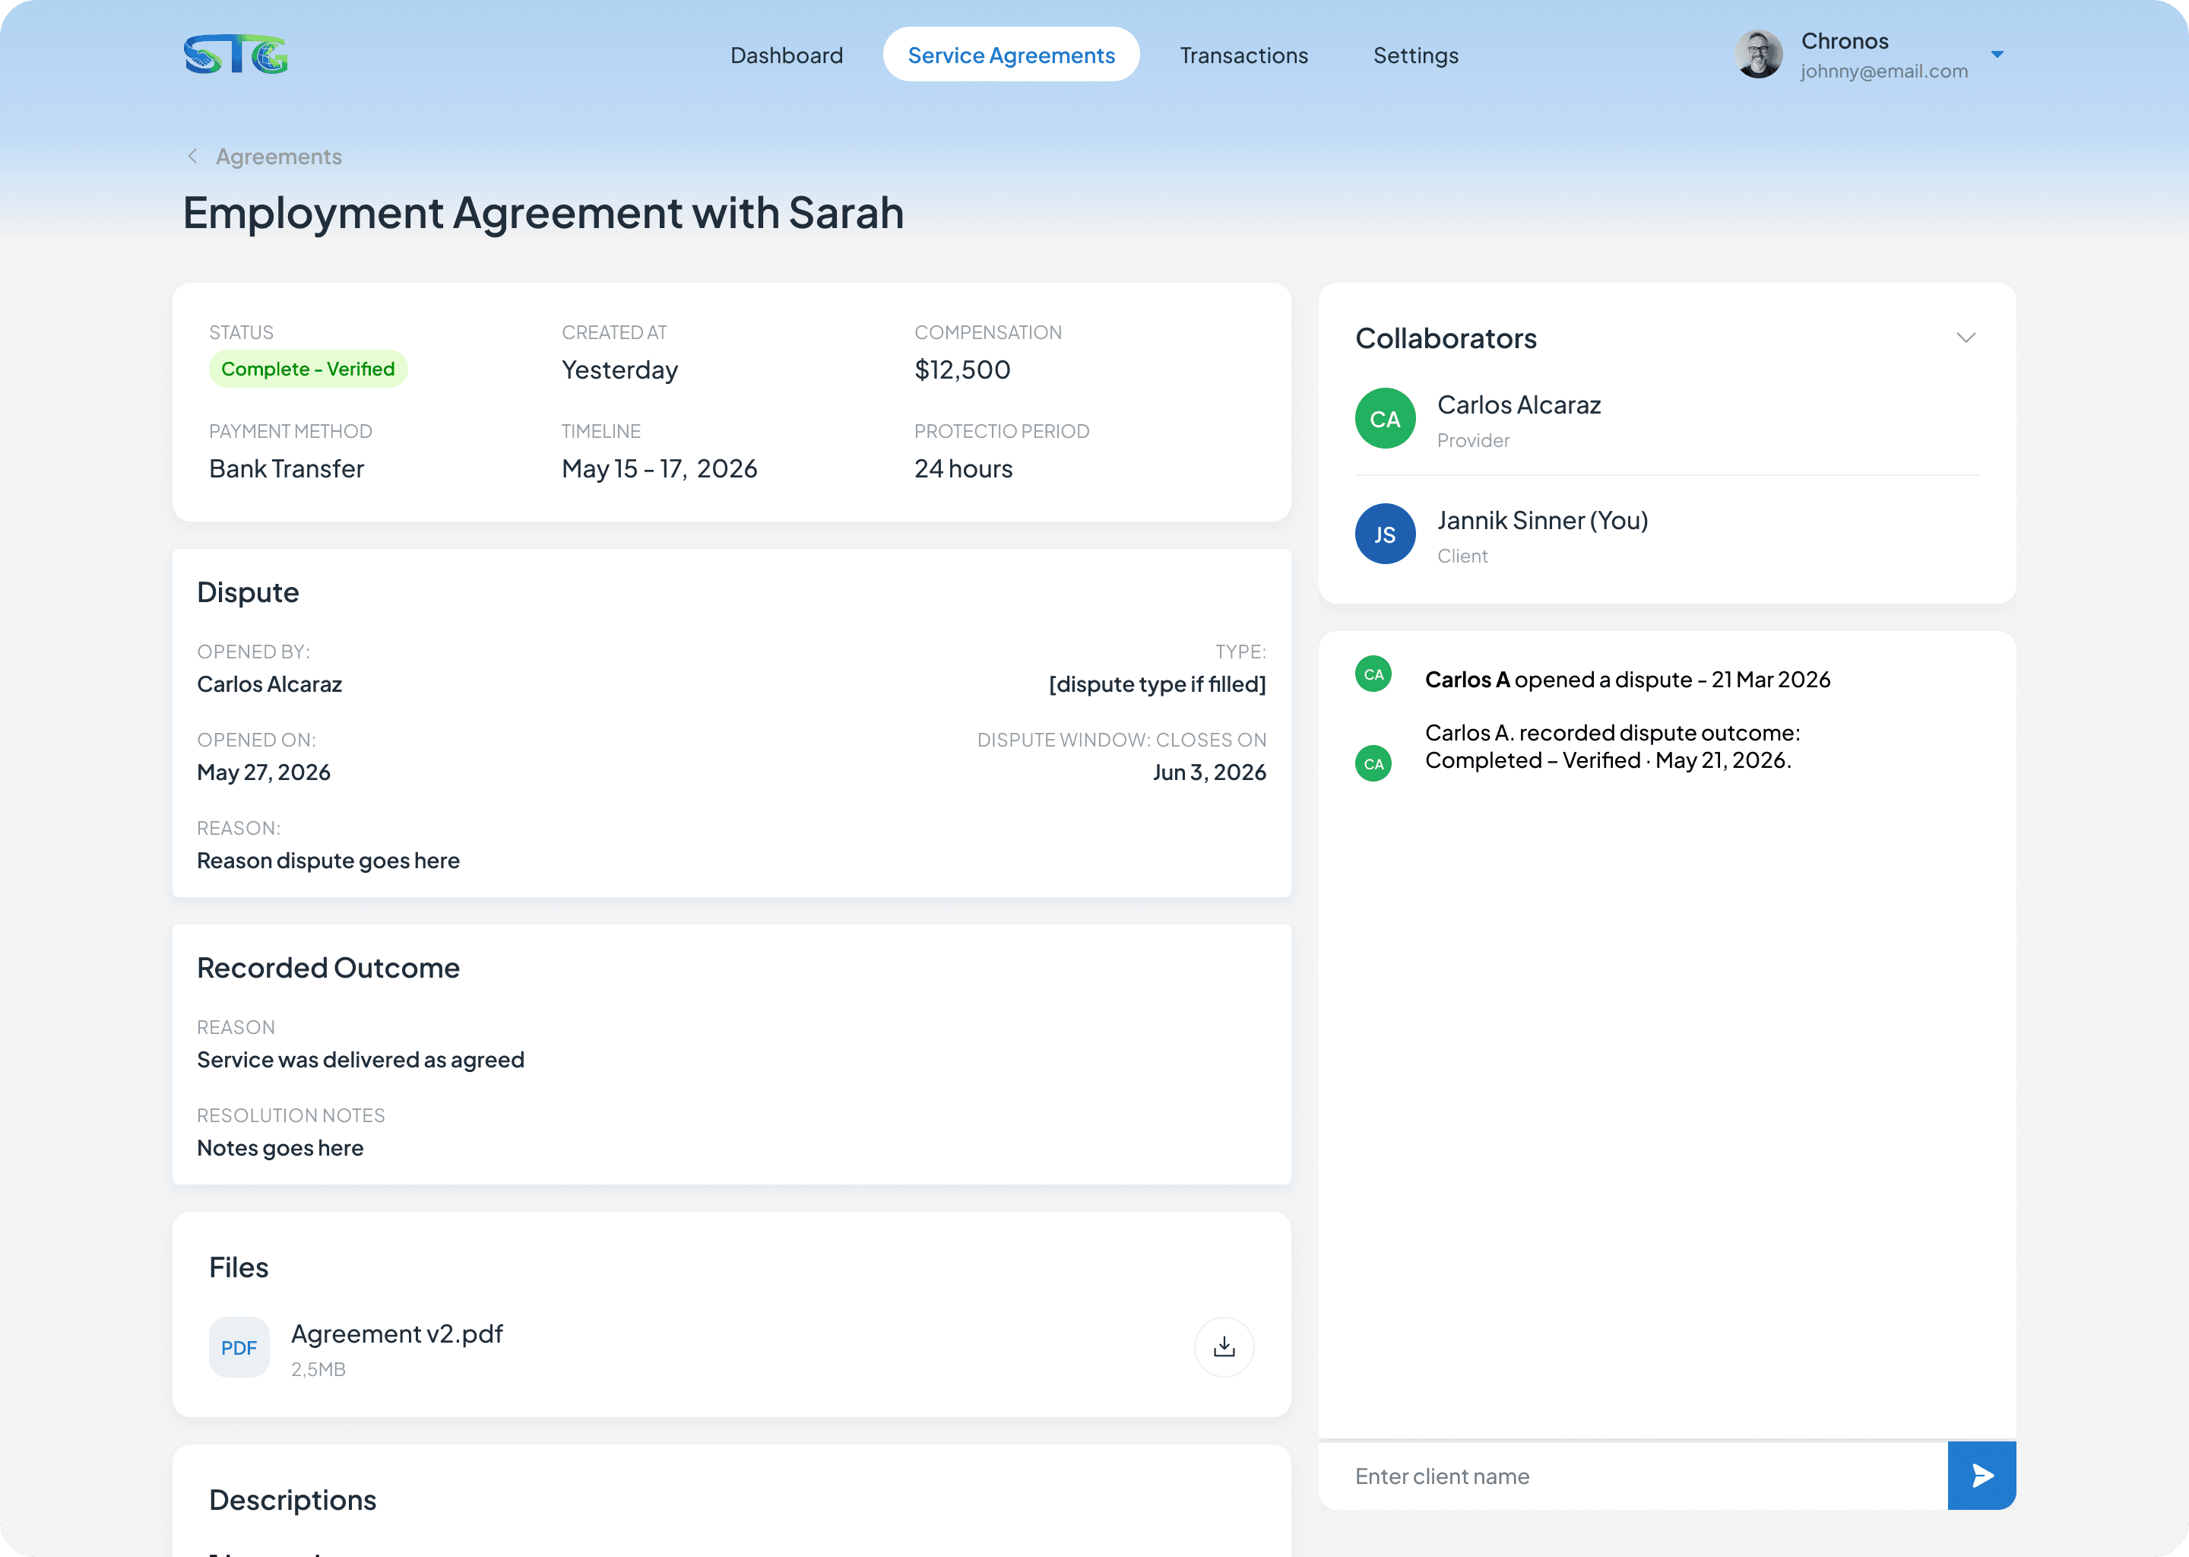Collapse the Collaborators panel chevron
Screen dimensions: 2189x1557
[1966, 338]
